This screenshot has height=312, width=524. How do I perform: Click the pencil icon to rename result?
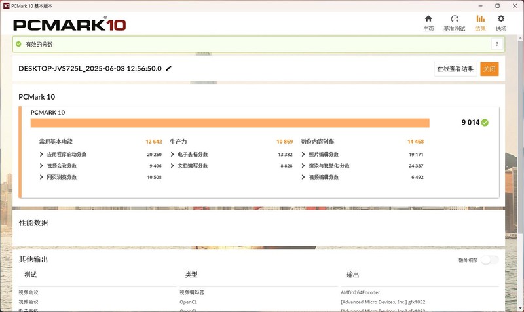pos(169,68)
